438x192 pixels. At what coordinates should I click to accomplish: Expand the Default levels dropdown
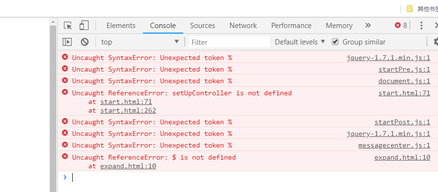pos(300,42)
